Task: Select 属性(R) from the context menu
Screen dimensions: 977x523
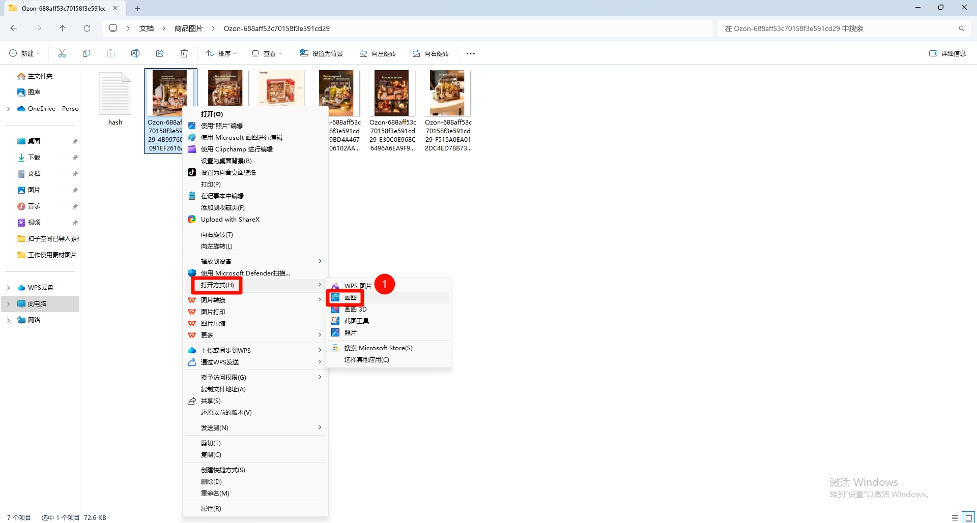Action: pos(211,509)
